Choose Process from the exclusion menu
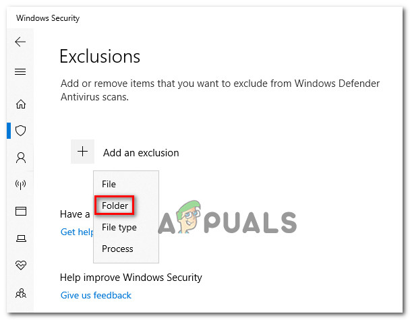Viewport: 410px width, 320px height. 117,249
